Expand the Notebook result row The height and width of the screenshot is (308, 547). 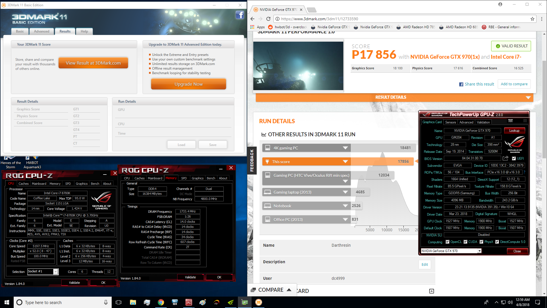click(345, 206)
